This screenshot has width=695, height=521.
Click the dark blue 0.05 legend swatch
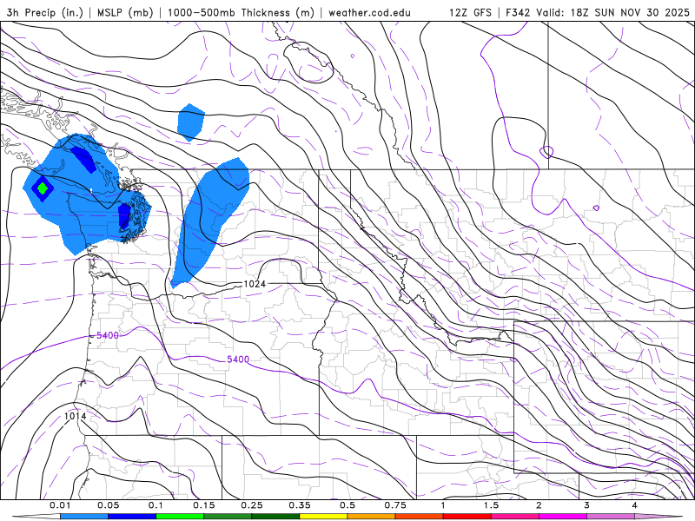pyautogui.click(x=132, y=517)
